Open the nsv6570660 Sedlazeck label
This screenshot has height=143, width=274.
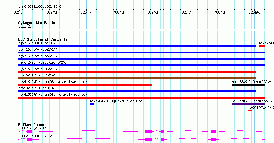[253, 101]
